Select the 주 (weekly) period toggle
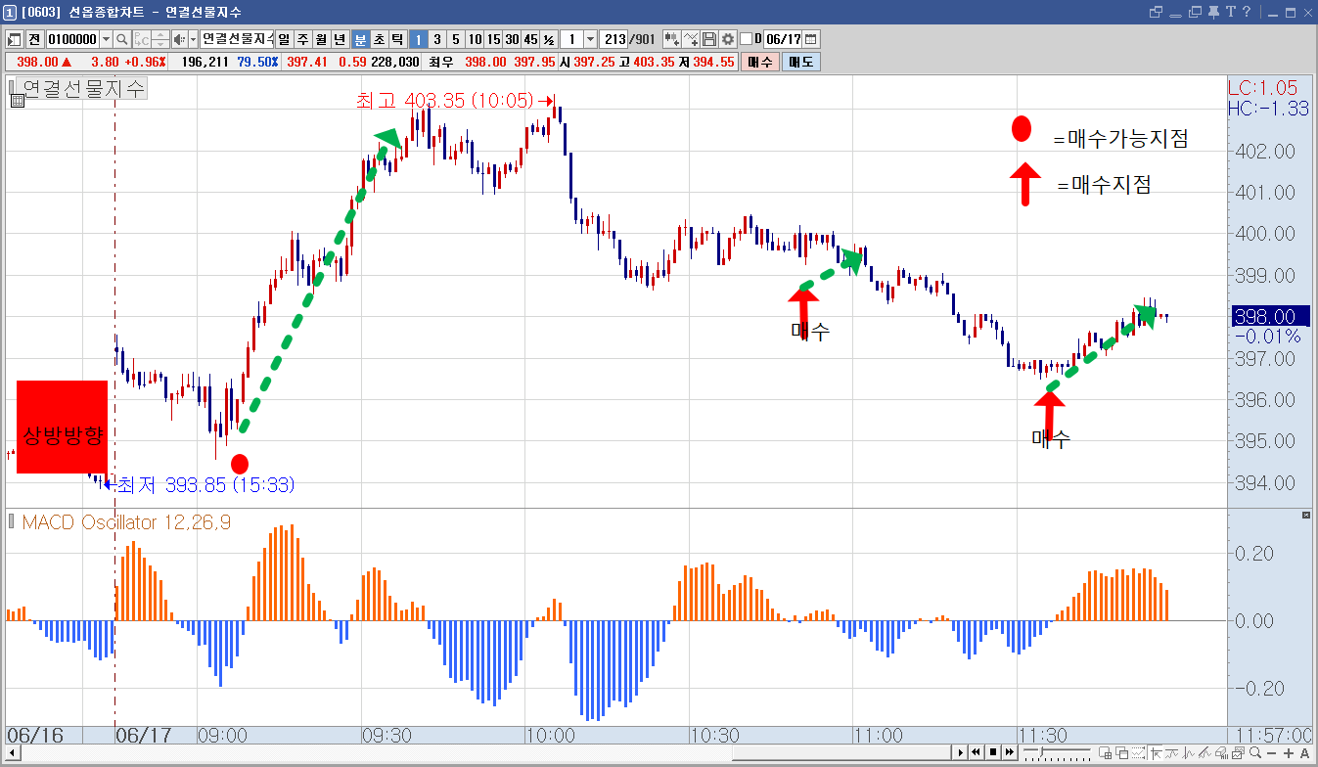This screenshot has width=1318, height=767. tap(302, 39)
